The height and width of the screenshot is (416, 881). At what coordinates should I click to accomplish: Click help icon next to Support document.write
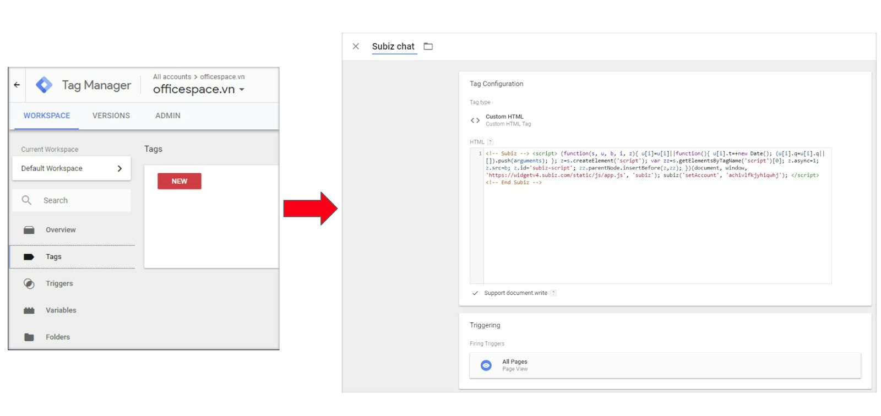point(553,293)
